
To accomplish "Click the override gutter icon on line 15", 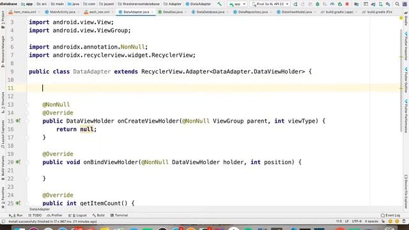I will point(18,121).
